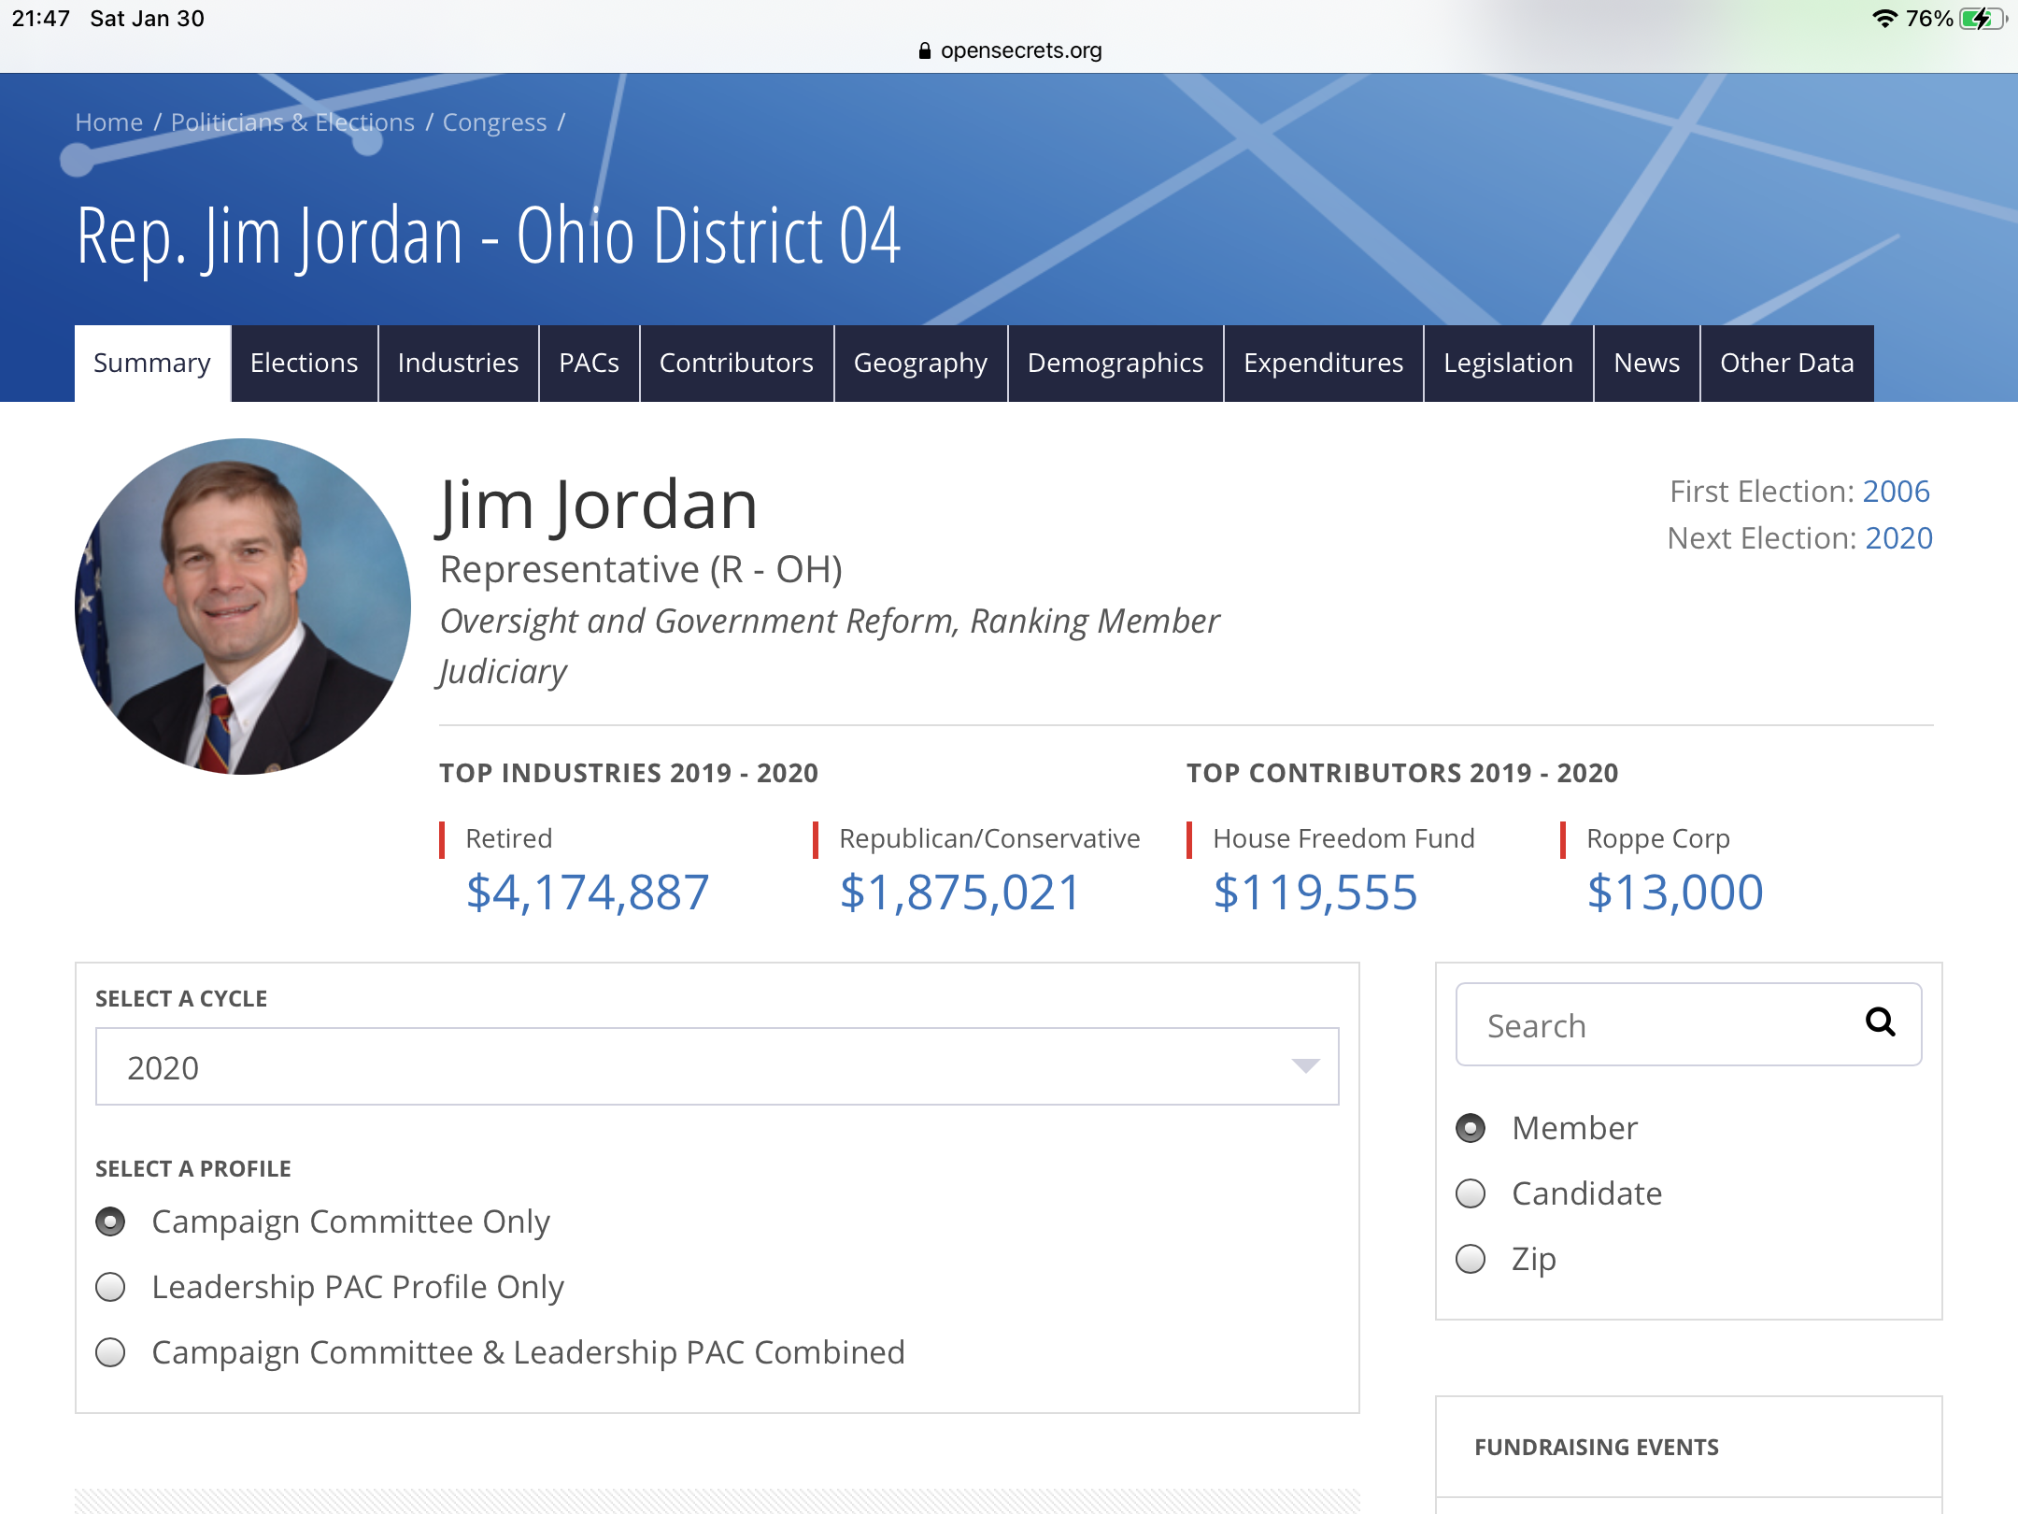This screenshot has width=2018, height=1514.
Task: Choose the Candidate search radio button
Action: [1471, 1193]
